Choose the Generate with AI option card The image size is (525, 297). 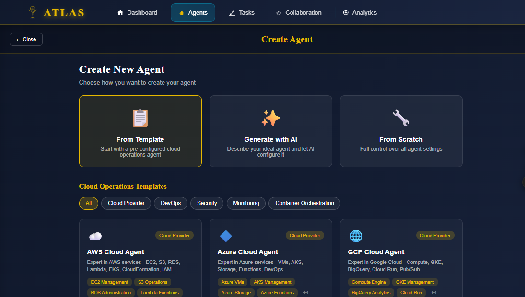270,131
